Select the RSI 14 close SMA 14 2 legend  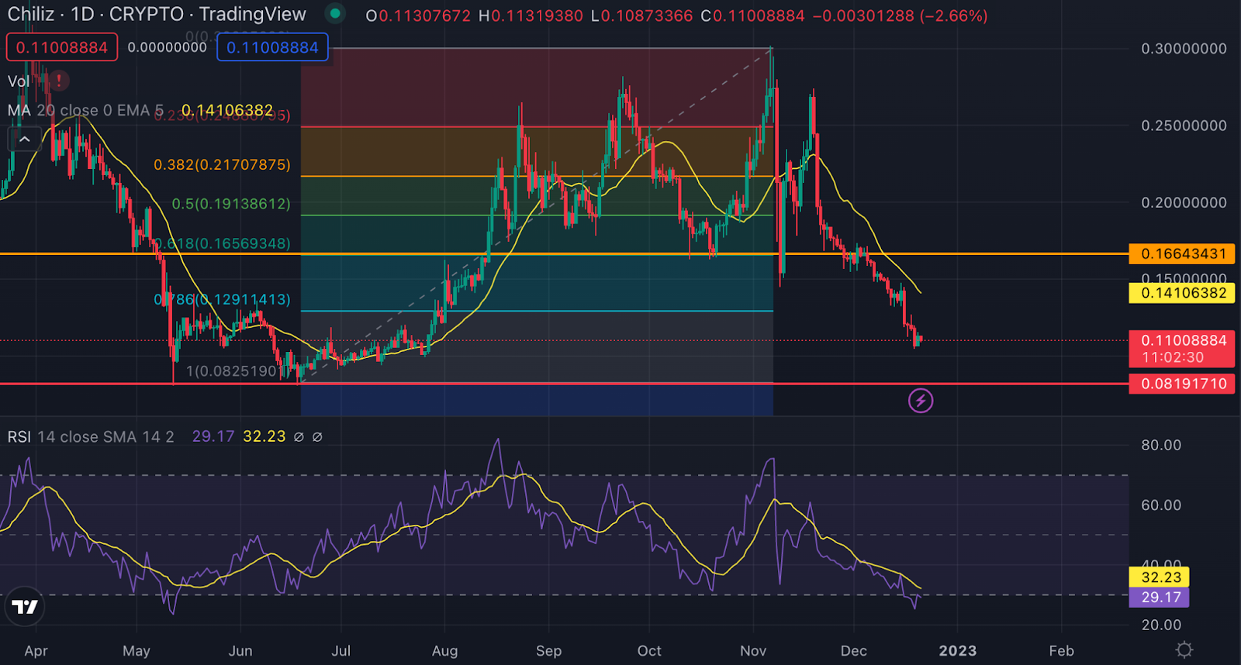pyautogui.click(x=91, y=436)
